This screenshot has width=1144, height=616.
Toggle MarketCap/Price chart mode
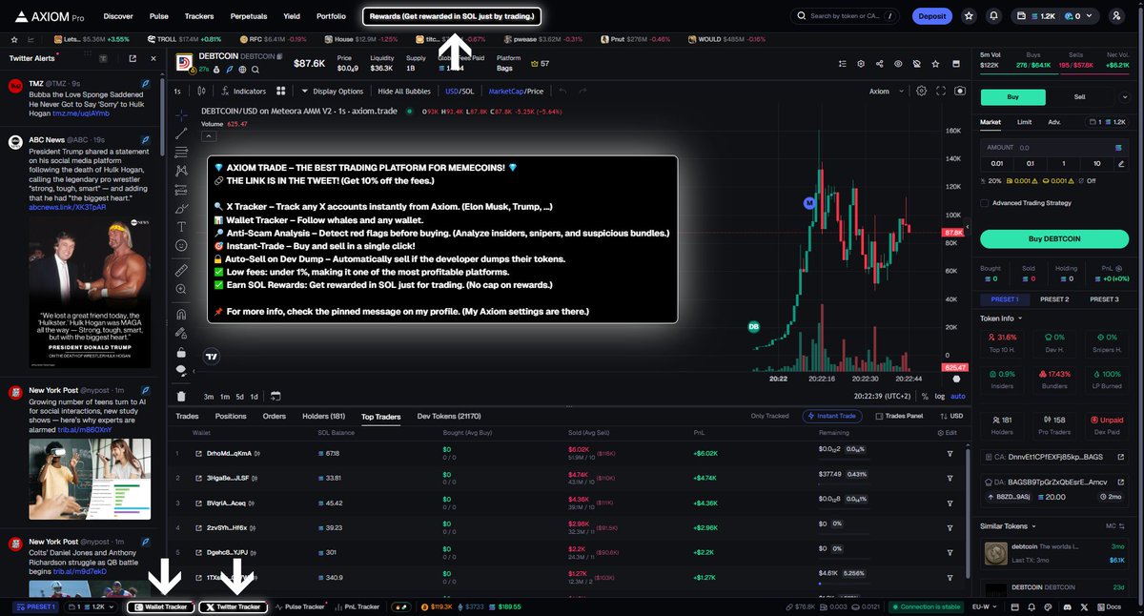516,92
